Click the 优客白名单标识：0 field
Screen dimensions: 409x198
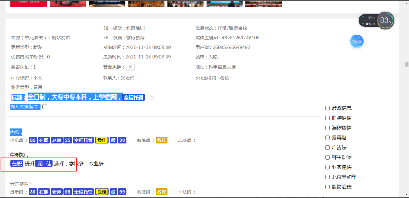[x=30, y=57]
